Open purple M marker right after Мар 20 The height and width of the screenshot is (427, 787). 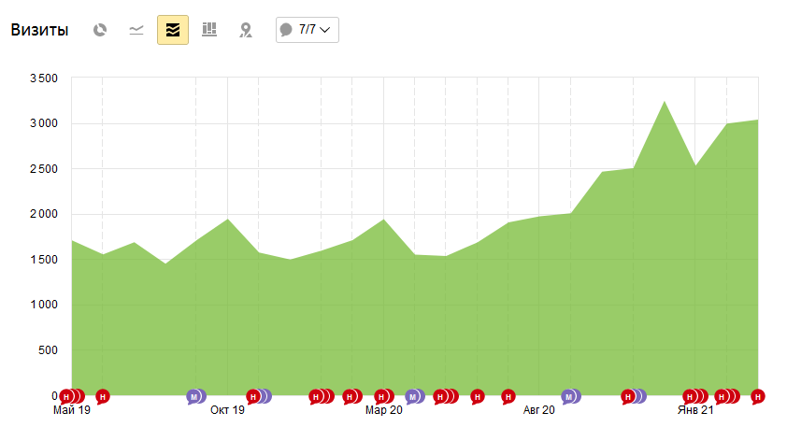click(411, 396)
